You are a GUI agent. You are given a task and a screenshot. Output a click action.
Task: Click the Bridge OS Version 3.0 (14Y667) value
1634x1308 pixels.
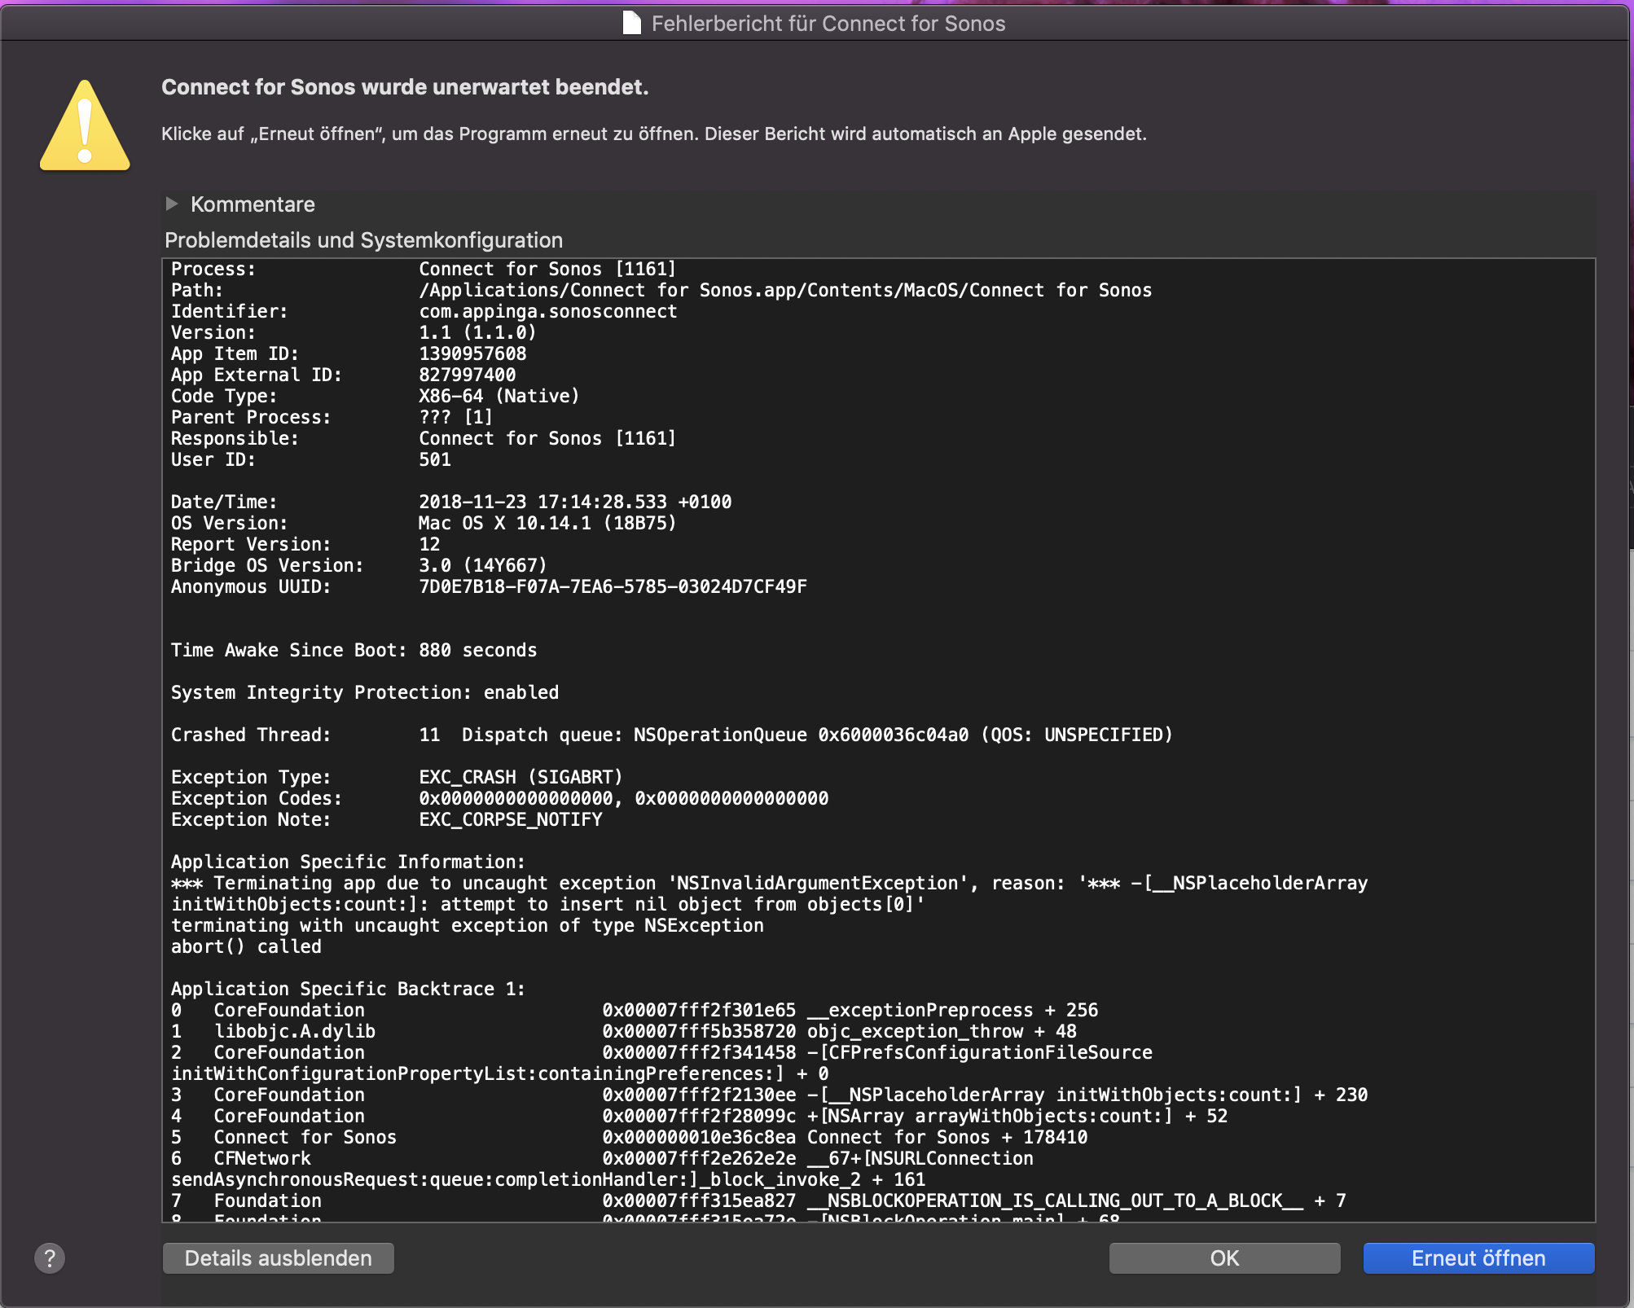click(483, 565)
